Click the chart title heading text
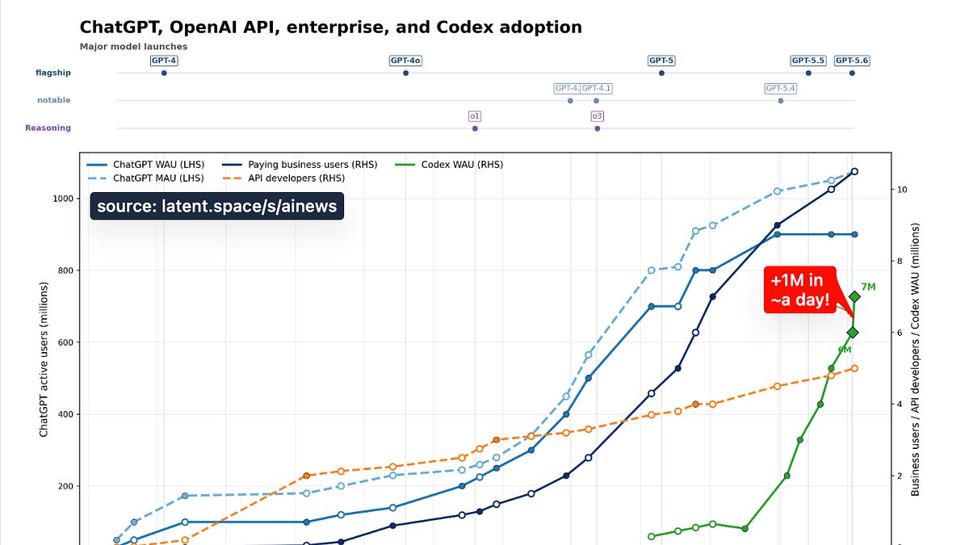This screenshot has height=545, width=969. 331,27
